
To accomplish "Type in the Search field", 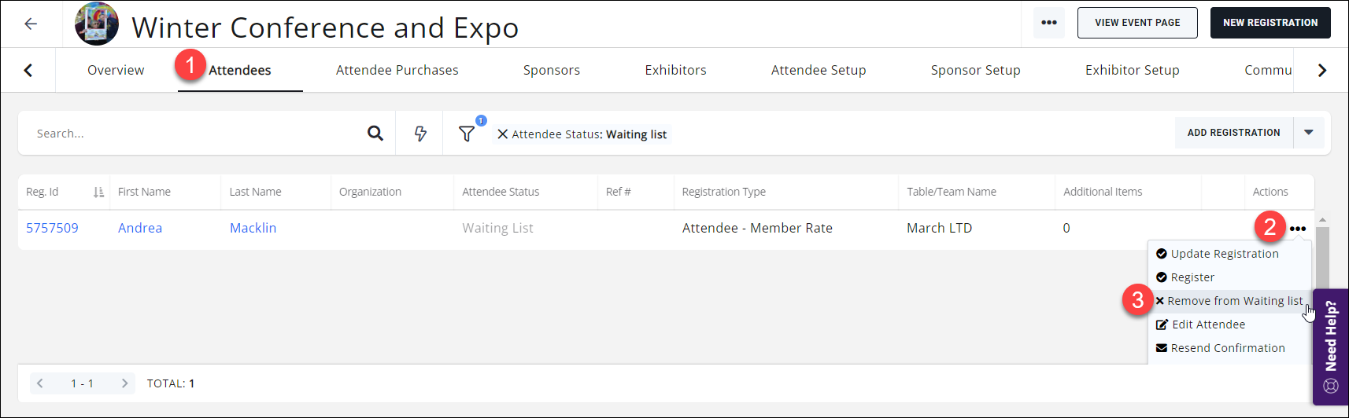I will click(x=197, y=134).
